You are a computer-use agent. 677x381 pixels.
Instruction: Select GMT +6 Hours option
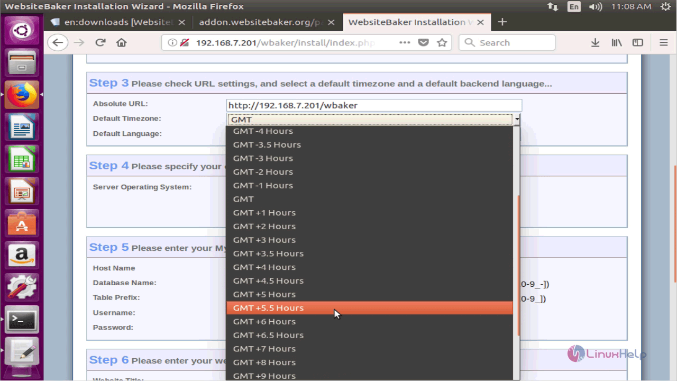click(x=369, y=322)
